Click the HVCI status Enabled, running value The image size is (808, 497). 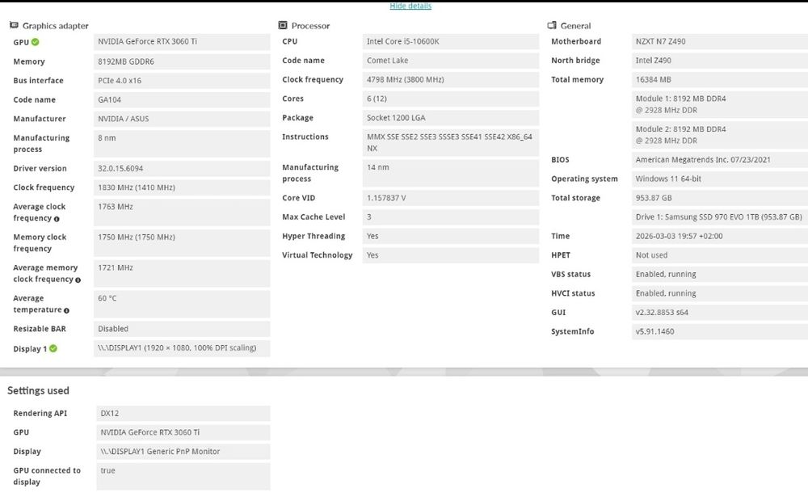(719, 293)
